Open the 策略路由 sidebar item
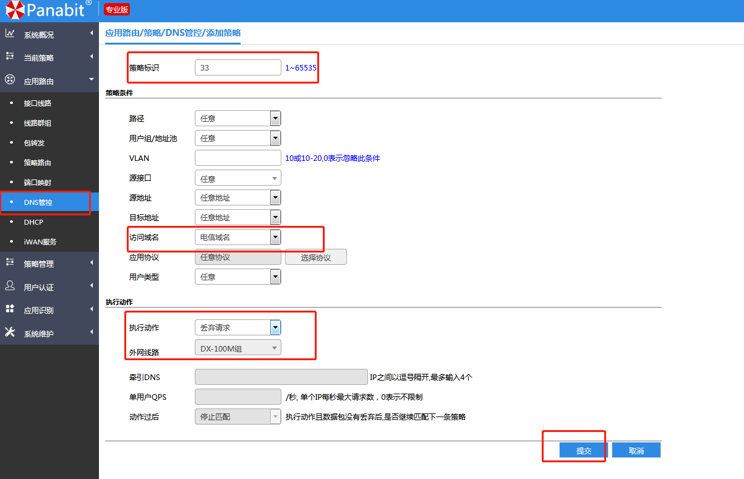744x479 pixels. 37,163
